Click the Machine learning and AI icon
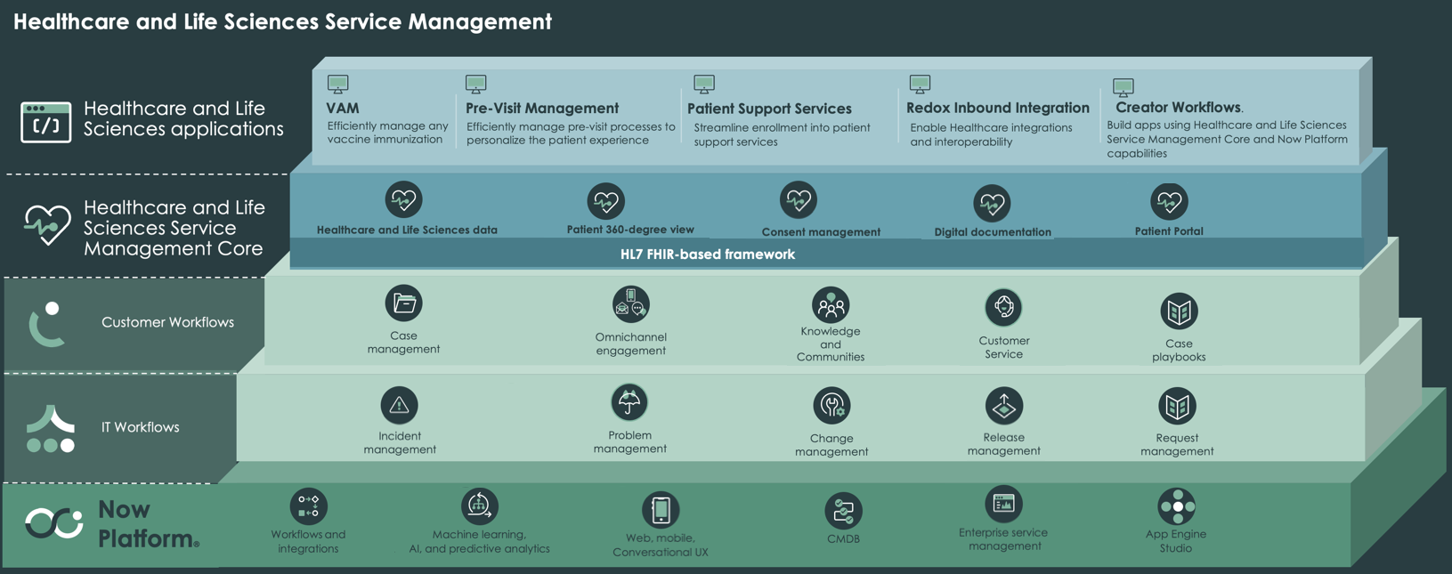The image size is (1452, 574). coord(479,505)
